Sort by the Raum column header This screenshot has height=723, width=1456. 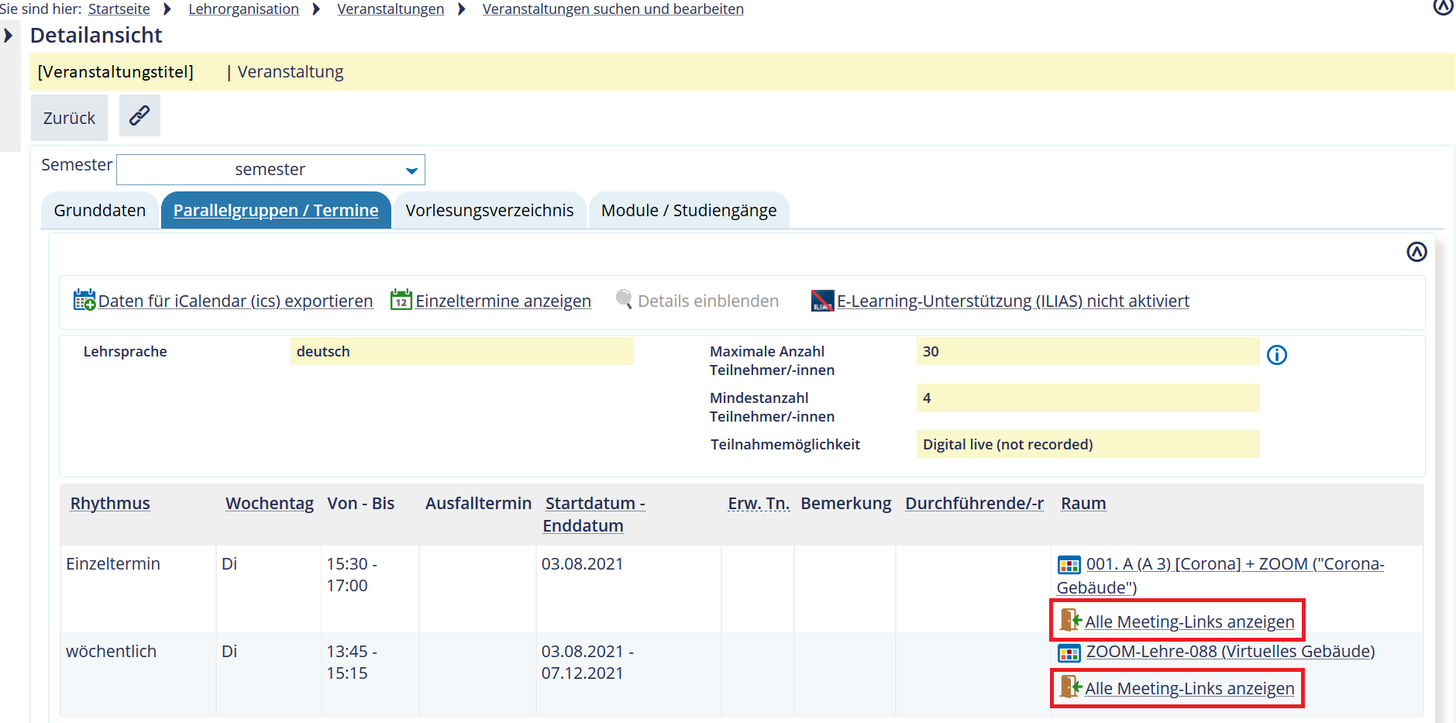[1083, 503]
